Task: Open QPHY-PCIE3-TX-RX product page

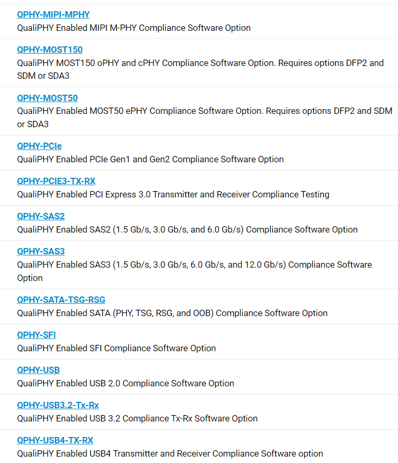Action: click(56, 181)
